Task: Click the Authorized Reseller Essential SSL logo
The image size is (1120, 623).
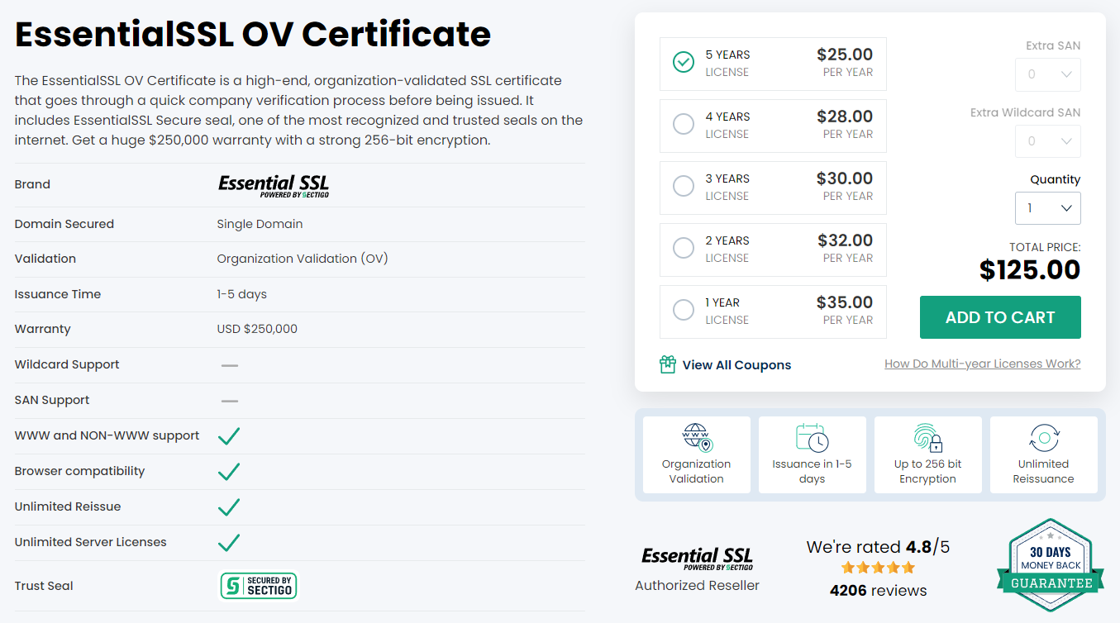Action: (x=697, y=558)
